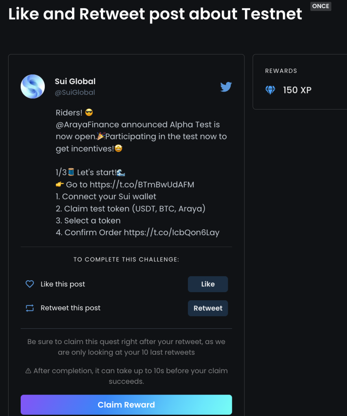Click the Claim Reward button

(x=126, y=405)
